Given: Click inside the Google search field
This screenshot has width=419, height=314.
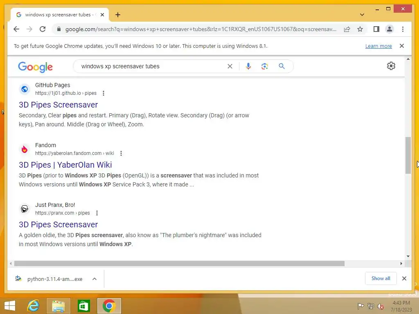Looking at the screenshot, I should [x=152, y=66].
